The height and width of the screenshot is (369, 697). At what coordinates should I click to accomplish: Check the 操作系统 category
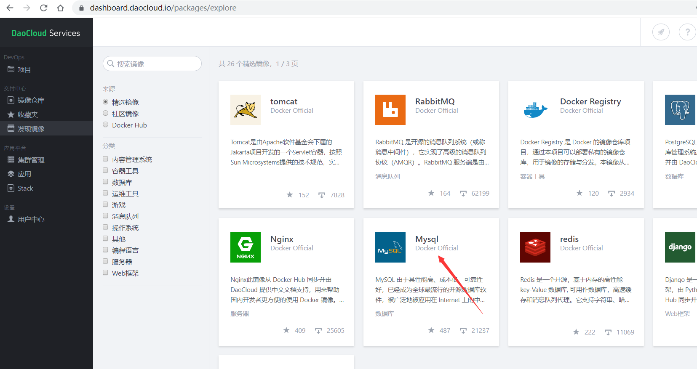click(x=106, y=227)
